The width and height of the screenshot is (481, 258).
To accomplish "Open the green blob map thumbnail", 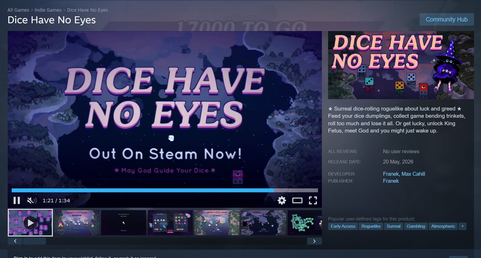I will [305, 222].
